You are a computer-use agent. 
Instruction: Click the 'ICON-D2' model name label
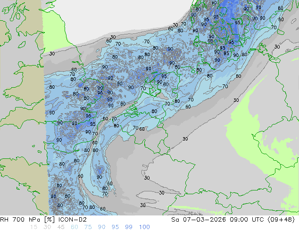tap(73, 220)
